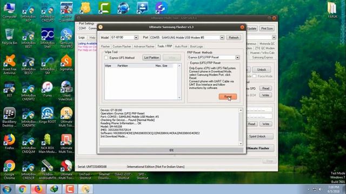Switch to the Custom Flasher tab
Image resolution: width=346 pixels, height=194 pixels.
coord(122,46)
